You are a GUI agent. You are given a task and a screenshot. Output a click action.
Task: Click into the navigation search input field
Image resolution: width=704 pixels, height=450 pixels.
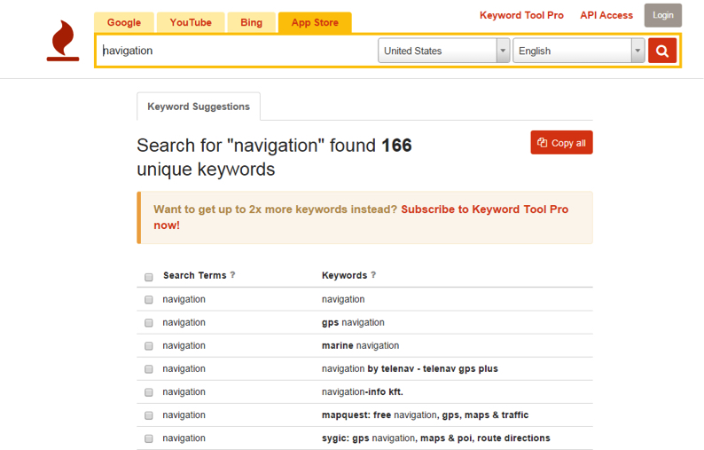click(x=235, y=51)
